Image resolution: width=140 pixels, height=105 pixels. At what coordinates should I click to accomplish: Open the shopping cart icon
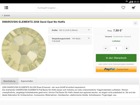pos(134,8)
